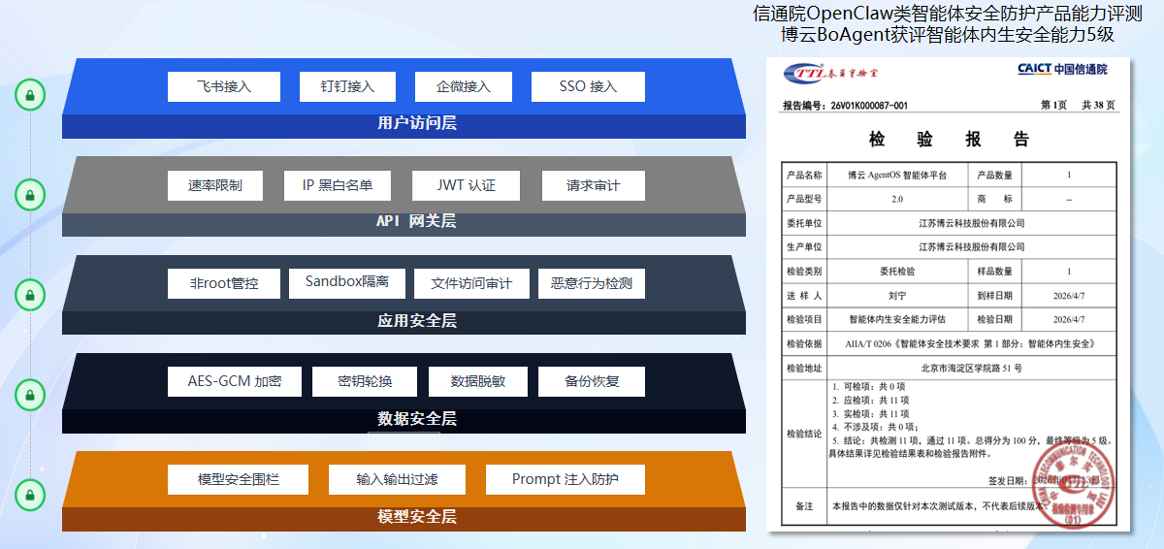Click the TTL 泰尔实验室 logo on report

click(x=833, y=73)
